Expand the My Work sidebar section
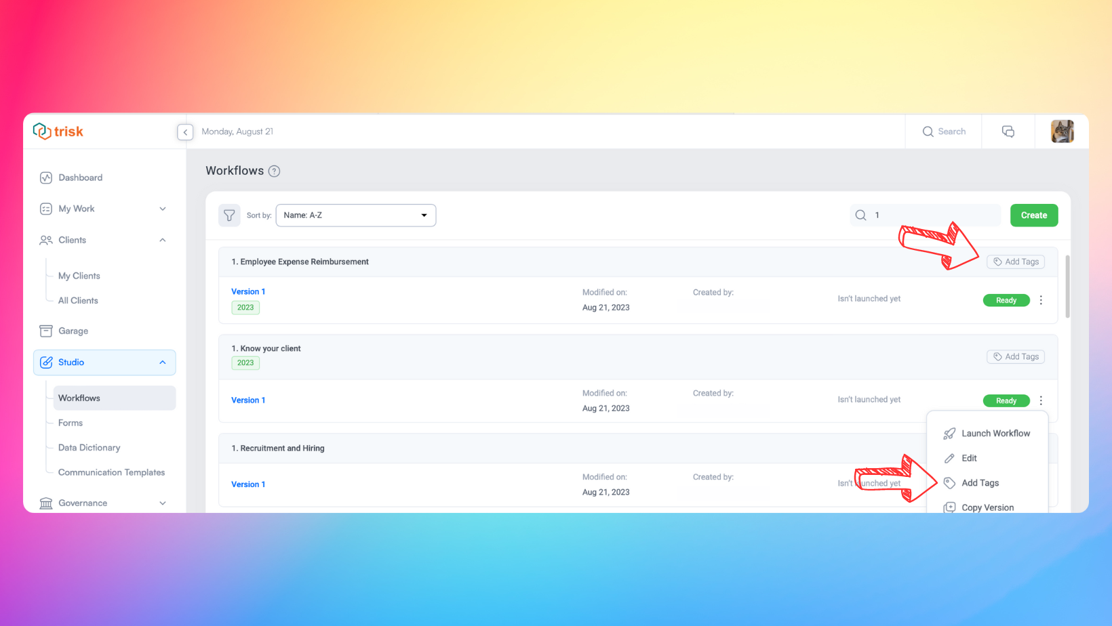The image size is (1112, 626). point(162,209)
